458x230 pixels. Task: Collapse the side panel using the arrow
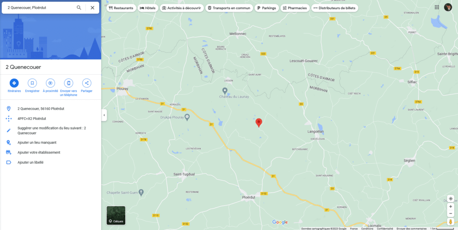pyautogui.click(x=104, y=115)
